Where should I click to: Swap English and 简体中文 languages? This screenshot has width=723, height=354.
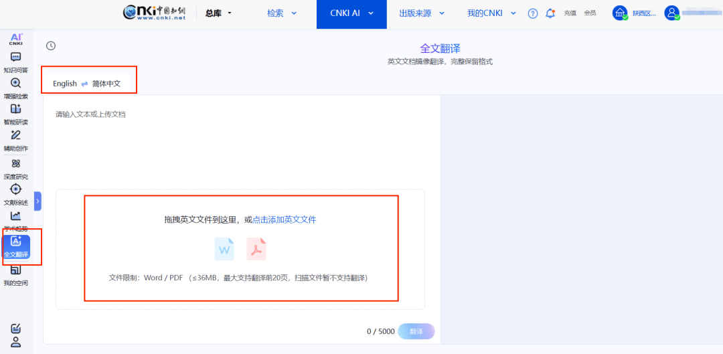pos(84,84)
